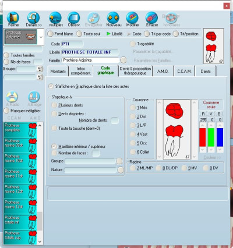Image resolution: width=233 pixels, height=248 pixels.
Task: Click the Fermer door icon
Action: (x=13, y=18)
